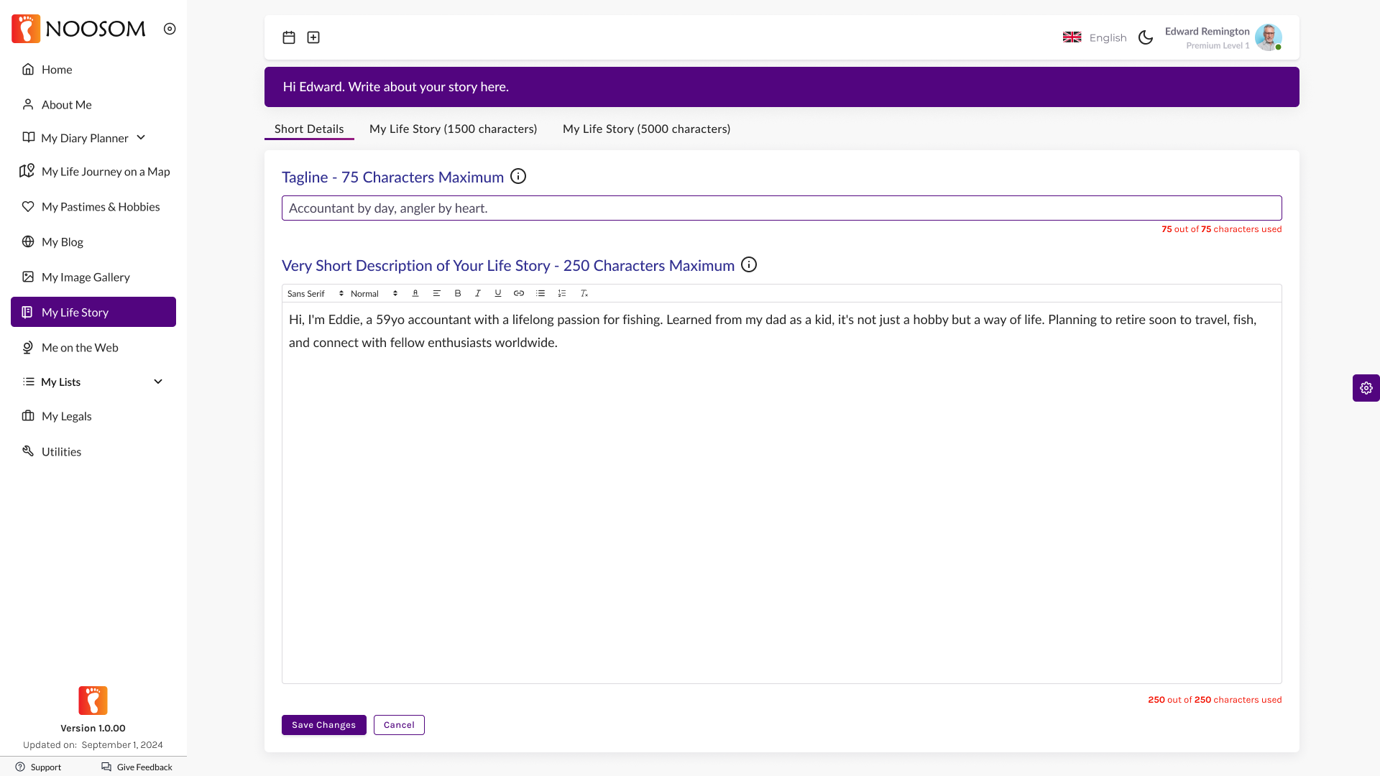Screen dimensions: 1380x776
Task: Apply bulleted list formatting
Action: tap(540, 293)
